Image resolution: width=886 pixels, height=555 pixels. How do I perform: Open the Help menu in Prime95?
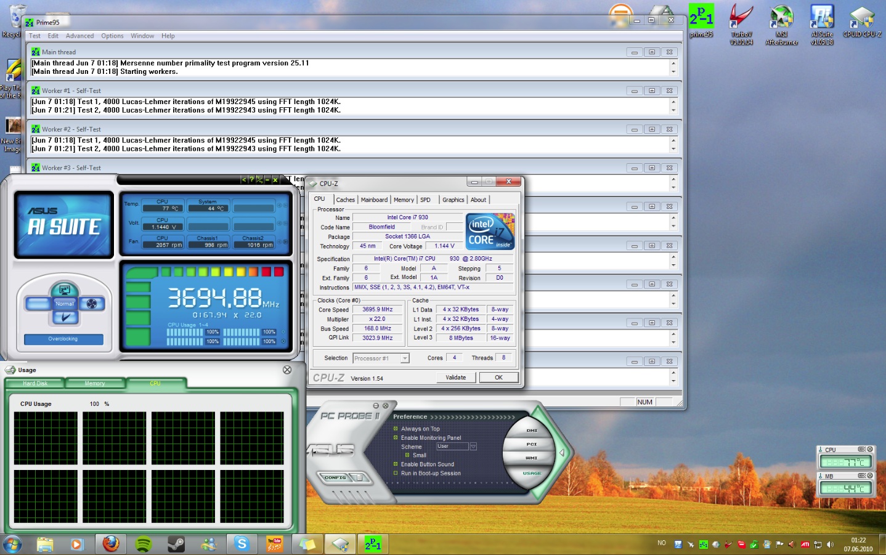click(168, 36)
